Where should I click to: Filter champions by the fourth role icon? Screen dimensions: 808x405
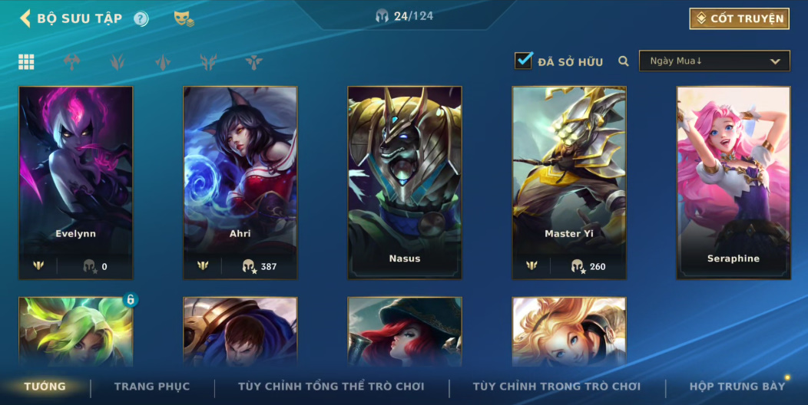(208, 62)
